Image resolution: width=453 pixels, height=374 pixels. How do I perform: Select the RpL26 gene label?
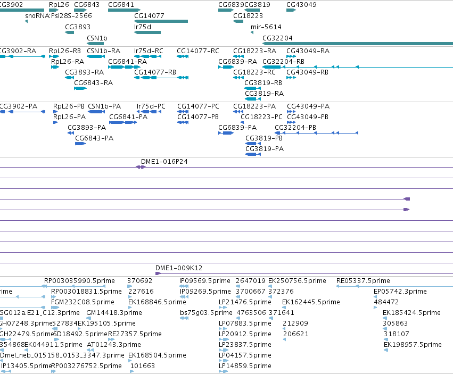(59, 5)
